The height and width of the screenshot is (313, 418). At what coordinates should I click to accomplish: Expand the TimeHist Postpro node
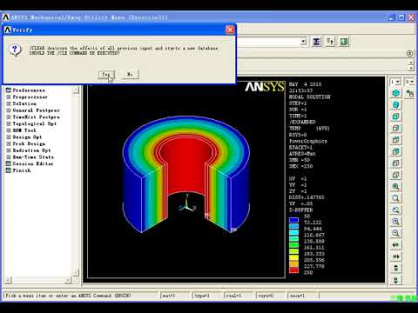(x=9, y=117)
